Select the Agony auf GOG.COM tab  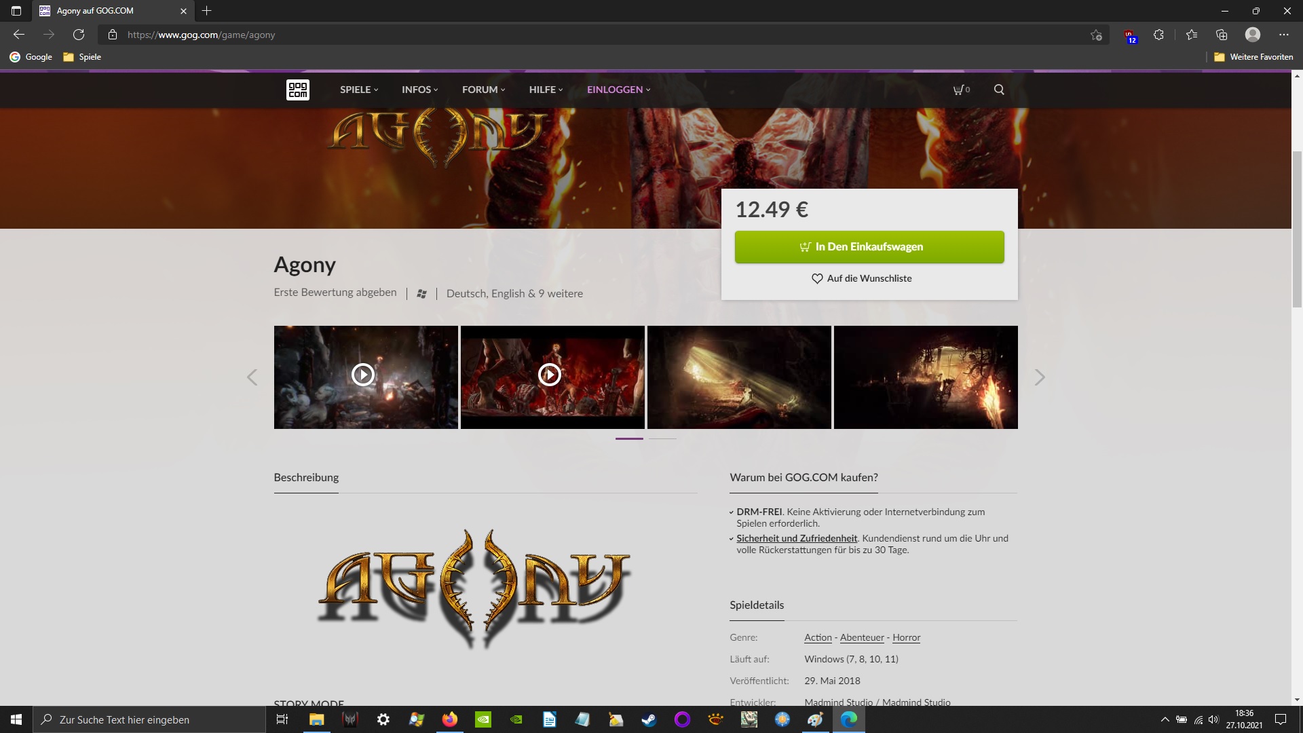click(x=114, y=11)
